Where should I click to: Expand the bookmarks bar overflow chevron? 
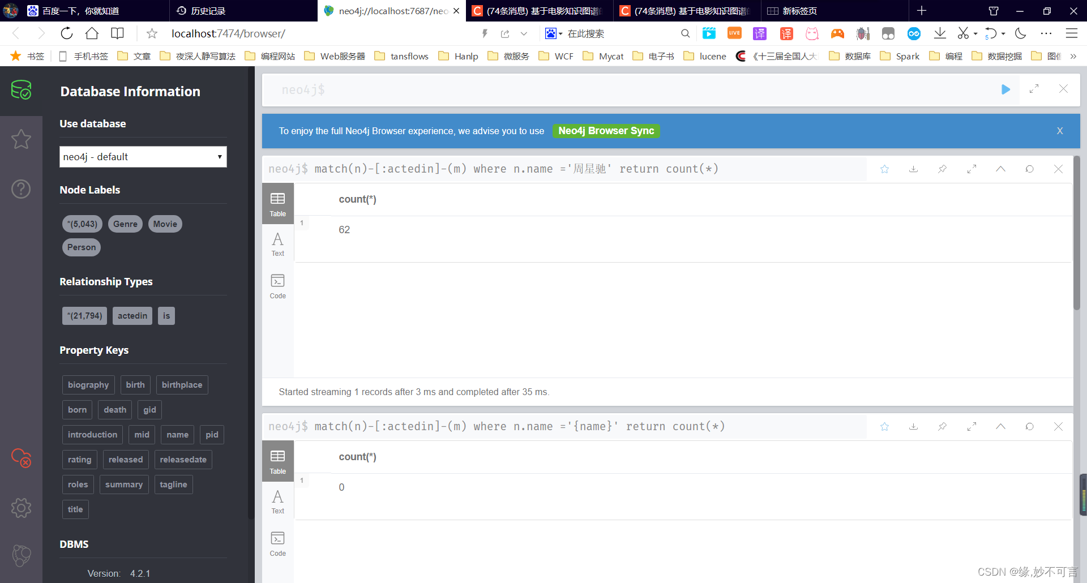click(1074, 56)
